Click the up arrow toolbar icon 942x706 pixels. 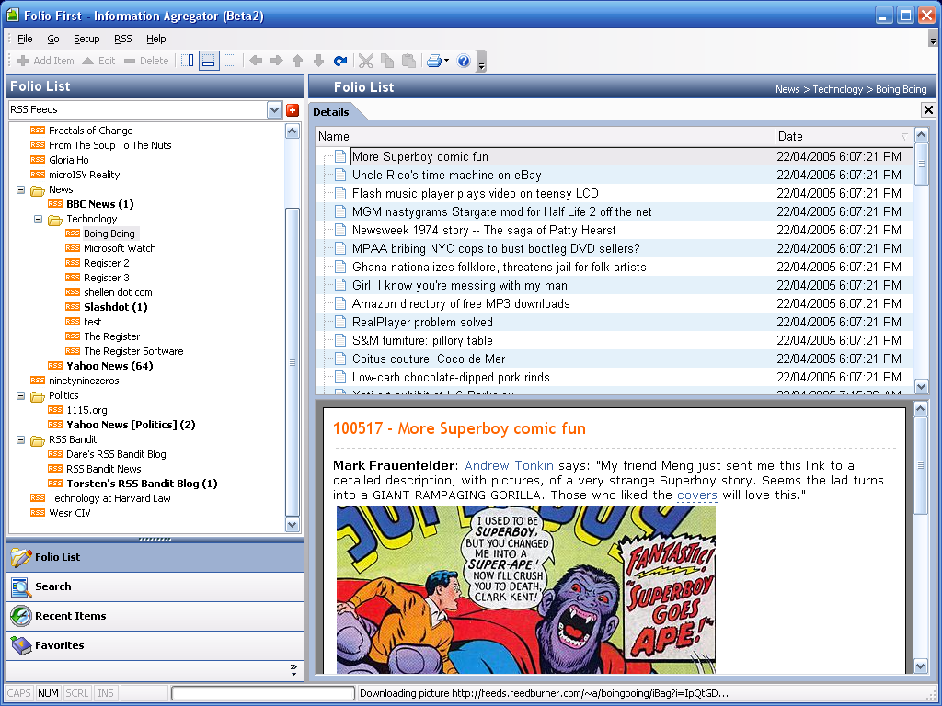click(x=298, y=61)
